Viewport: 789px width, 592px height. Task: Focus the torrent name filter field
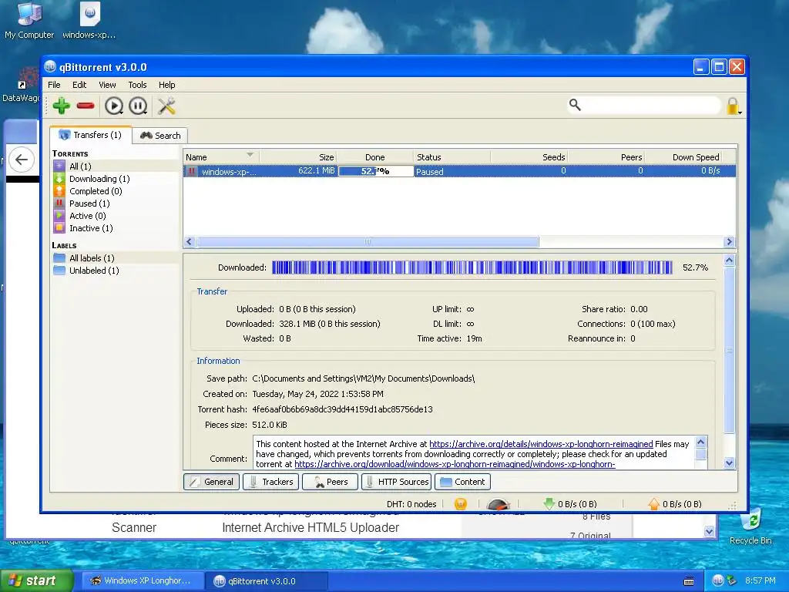pyautogui.click(x=652, y=105)
